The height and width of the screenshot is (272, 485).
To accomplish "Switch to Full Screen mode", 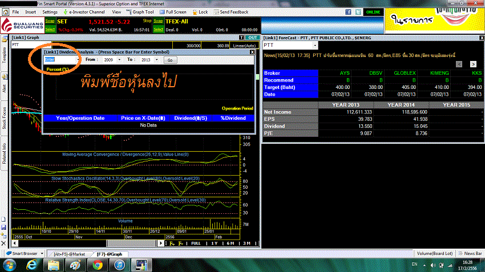I will pyautogui.click(x=173, y=12).
